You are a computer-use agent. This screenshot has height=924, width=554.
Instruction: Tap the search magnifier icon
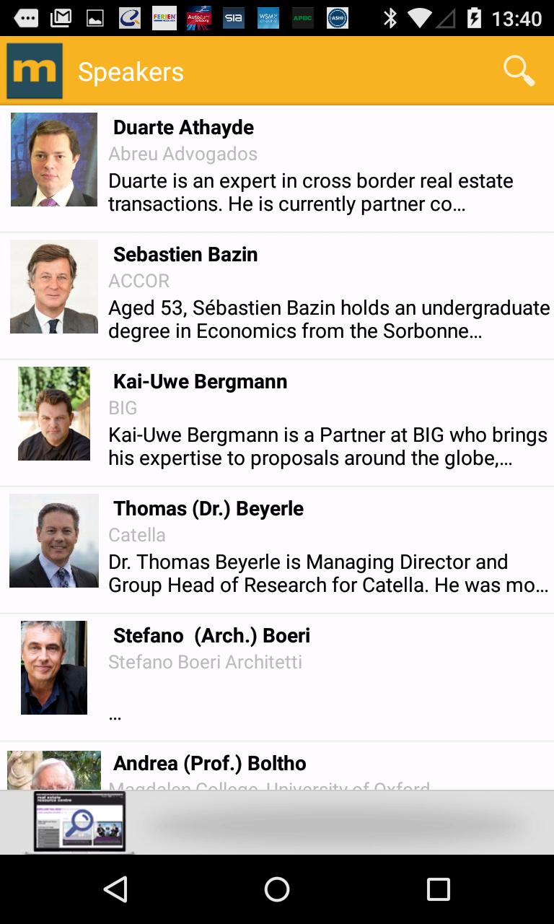point(519,71)
